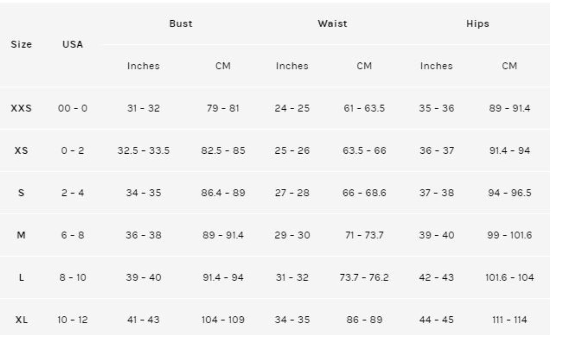Click the Inches subheader under Bust
561x345 pixels.
tap(143, 66)
